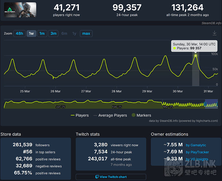222x181 pixels.
Task: Click the 27 Mar axis label
Action: (x=86, y=91)
